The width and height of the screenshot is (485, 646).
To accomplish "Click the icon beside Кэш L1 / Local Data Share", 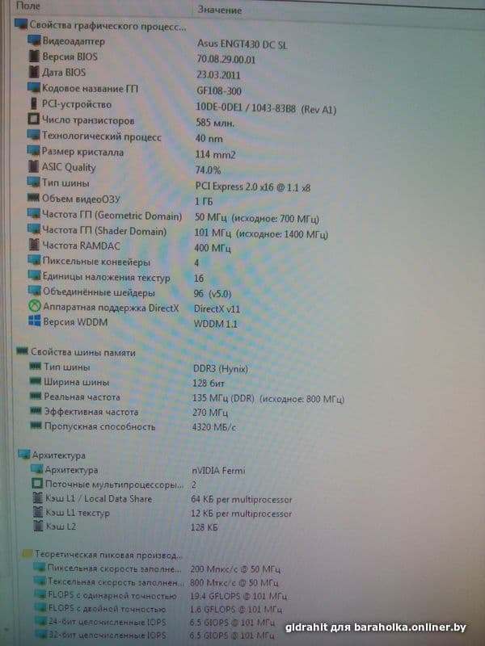I will pyautogui.click(x=38, y=498).
